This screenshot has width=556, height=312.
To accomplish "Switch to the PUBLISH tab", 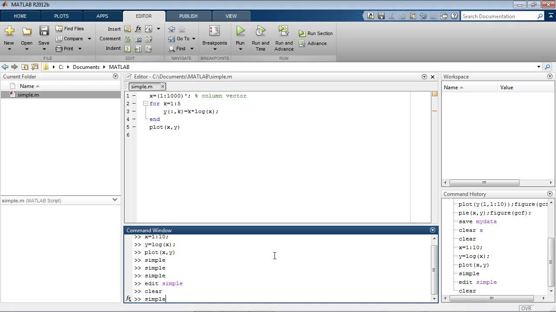I will pyautogui.click(x=188, y=16).
